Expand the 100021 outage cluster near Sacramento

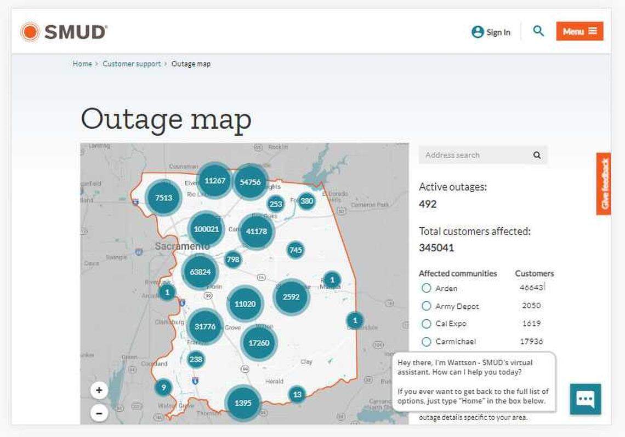click(x=206, y=229)
